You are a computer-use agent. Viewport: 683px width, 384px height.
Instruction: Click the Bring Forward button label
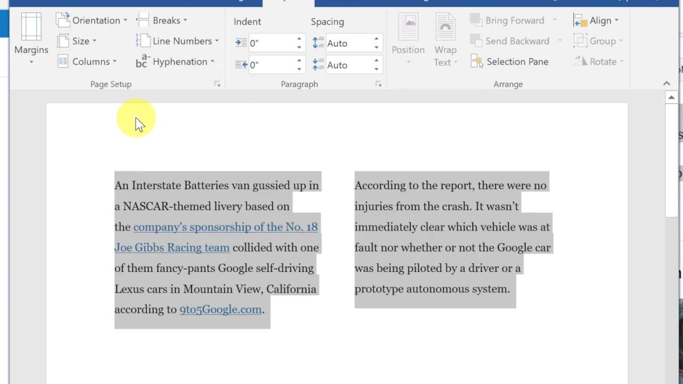[515, 20]
